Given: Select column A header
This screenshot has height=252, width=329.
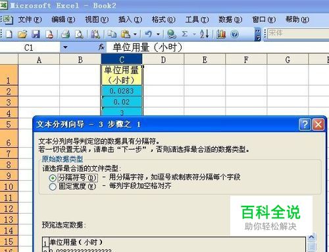Looking at the screenshot, I should pos(39,59).
